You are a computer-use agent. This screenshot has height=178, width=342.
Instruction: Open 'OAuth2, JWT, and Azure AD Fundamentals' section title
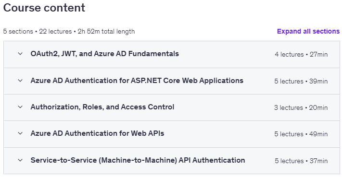coord(105,54)
